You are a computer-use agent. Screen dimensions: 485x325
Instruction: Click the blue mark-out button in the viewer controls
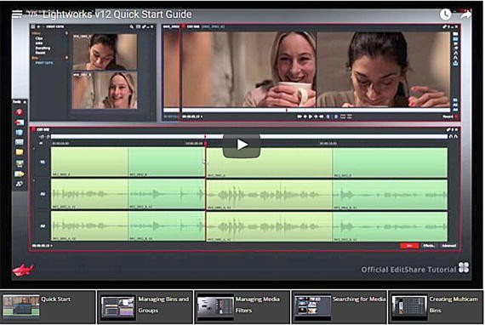click(336, 117)
